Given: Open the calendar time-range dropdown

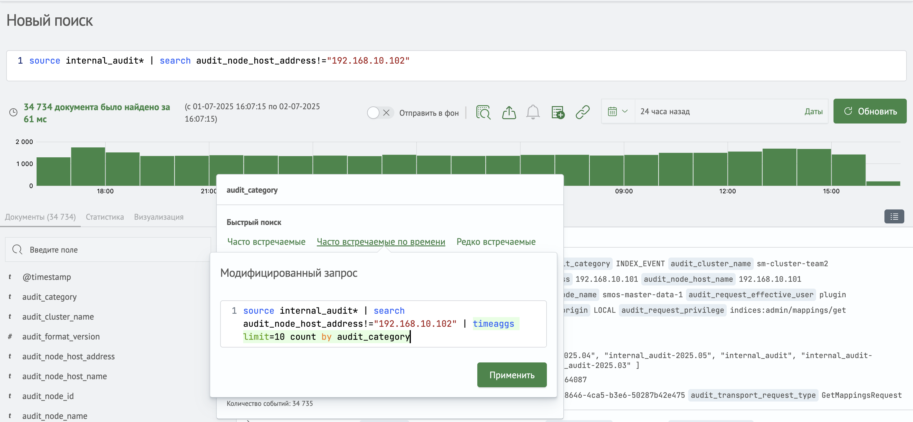Looking at the screenshot, I should point(618,111).
